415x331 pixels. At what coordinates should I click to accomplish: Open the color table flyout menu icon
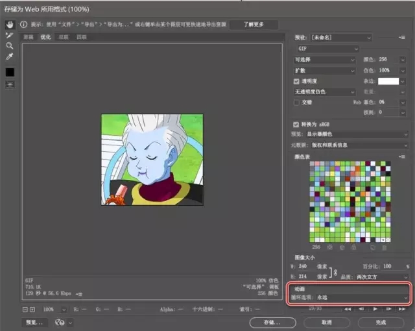(x=402, y=157)
